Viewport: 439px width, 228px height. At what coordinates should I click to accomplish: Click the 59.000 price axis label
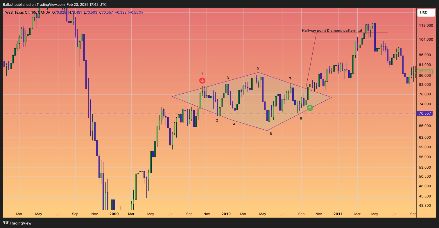pyautogui.click(x=425, y=147)
